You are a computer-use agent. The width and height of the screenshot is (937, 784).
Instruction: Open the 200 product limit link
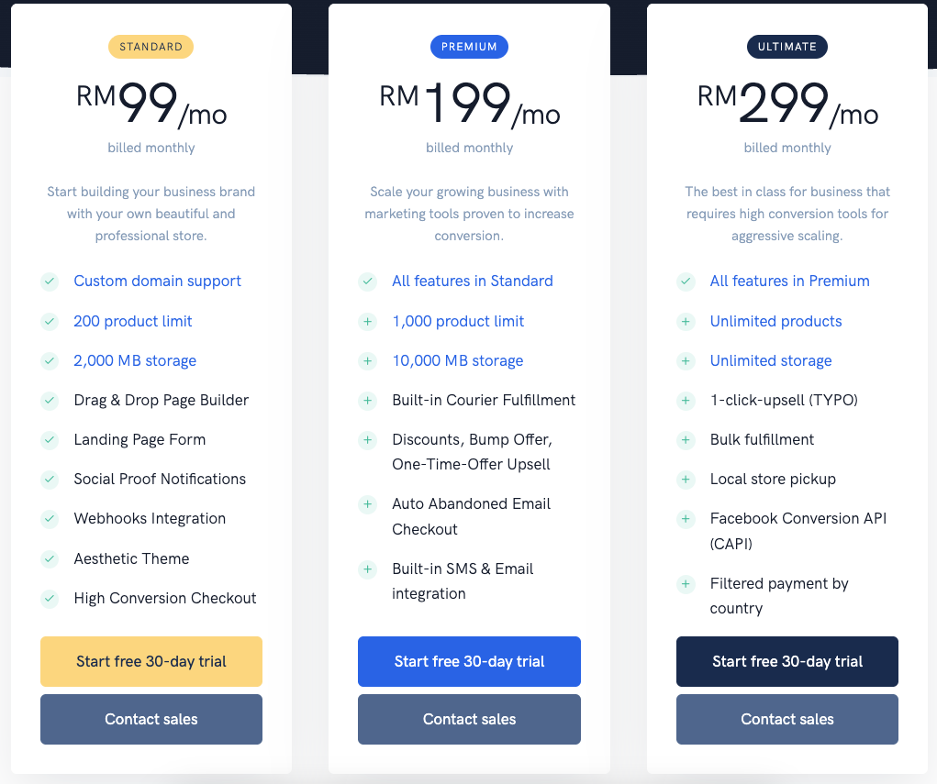tap(133, 322)
